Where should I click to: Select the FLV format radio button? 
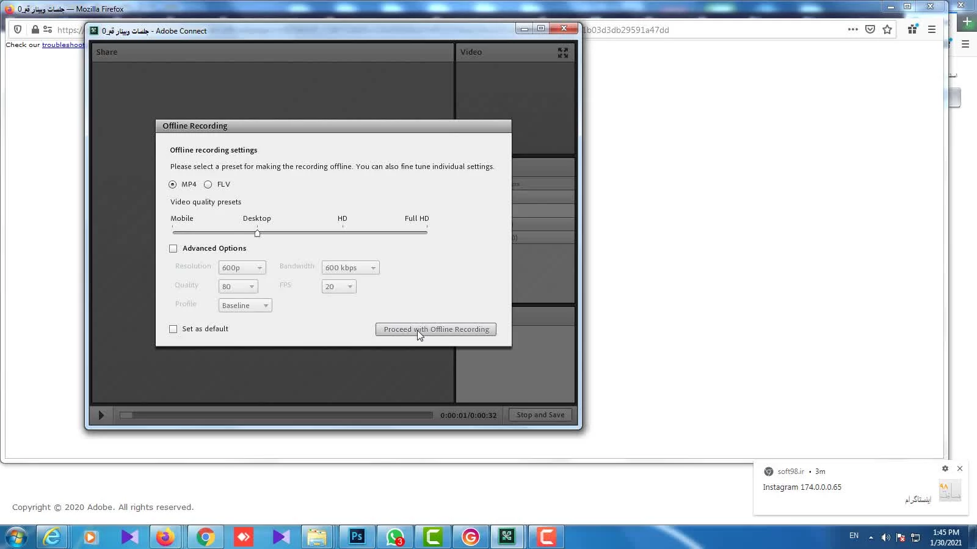(208, 184)
